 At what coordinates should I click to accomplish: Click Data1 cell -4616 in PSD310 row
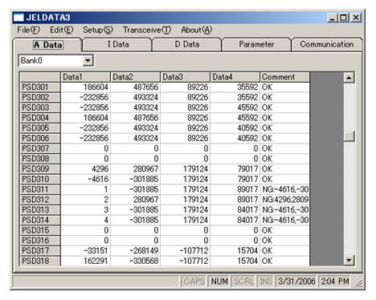pyautogui.click(x=86, y=179)
